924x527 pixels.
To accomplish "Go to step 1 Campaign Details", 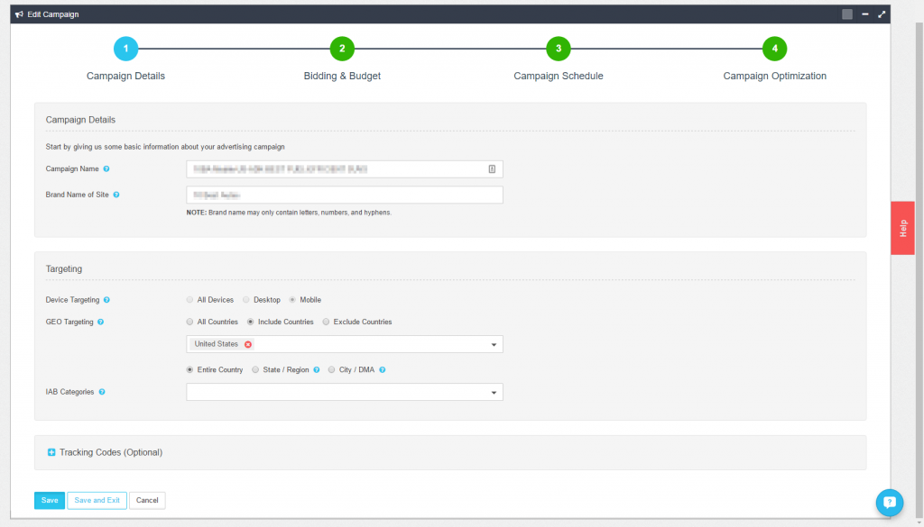I will 125,49.
